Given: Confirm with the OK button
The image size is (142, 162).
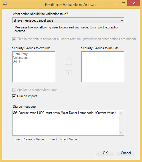Looking at the screenshot, I should [105, 153].
